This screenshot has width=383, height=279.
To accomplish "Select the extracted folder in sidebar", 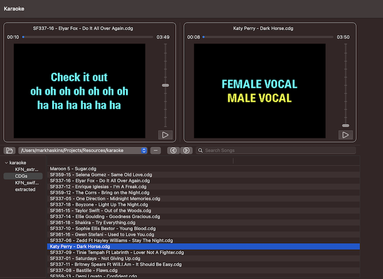I will point(25,190).
